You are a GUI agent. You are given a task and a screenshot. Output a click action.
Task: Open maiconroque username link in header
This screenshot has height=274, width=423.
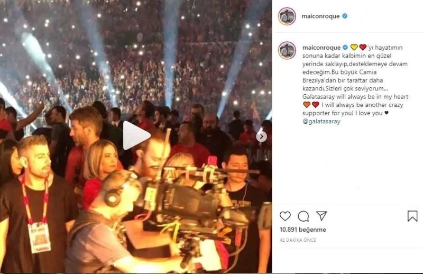pyautogui.click(x=320, y=16)
